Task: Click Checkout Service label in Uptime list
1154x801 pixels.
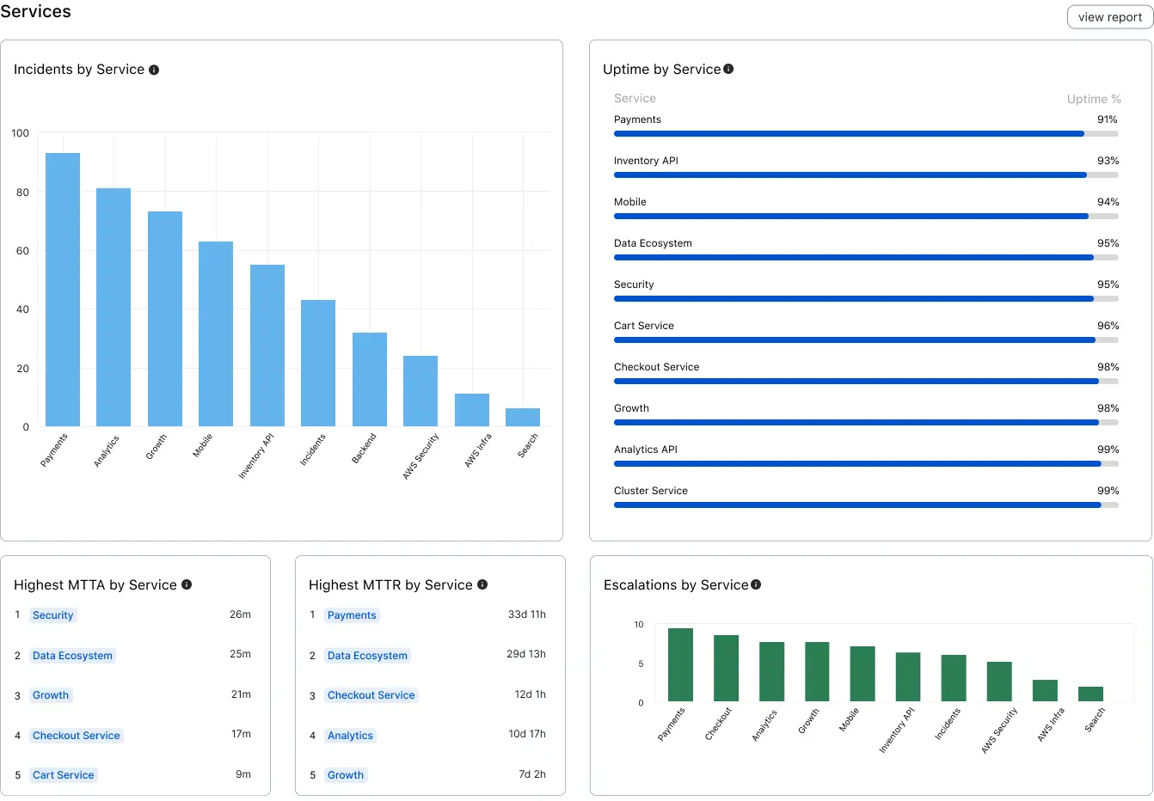Action: tap(656, 367)
